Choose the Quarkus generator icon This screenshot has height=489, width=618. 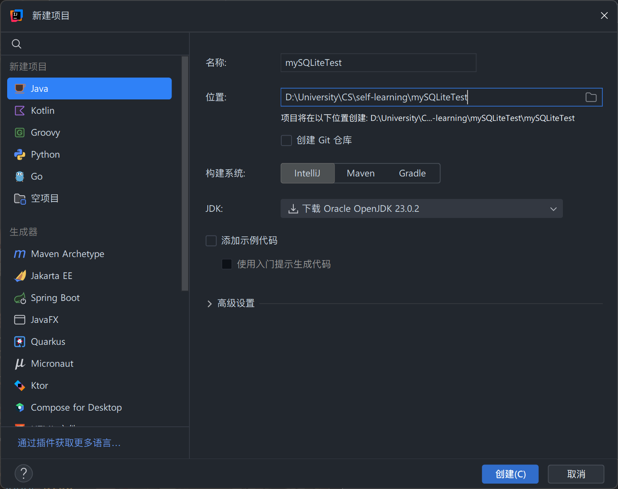click(x=20, y=342)
